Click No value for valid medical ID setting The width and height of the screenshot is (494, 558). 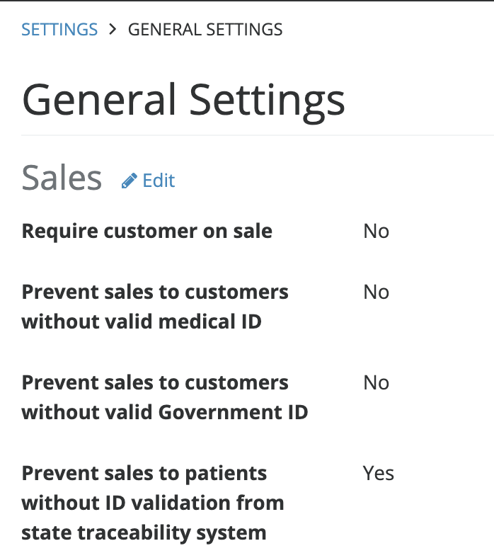(x=376, y=292)
